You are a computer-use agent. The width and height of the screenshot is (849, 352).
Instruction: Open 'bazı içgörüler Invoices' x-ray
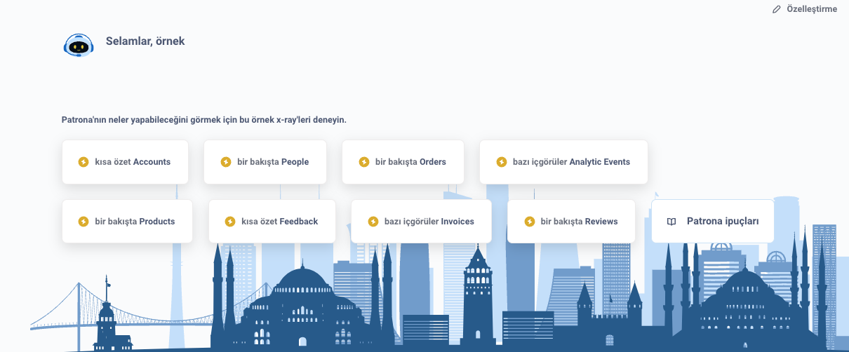tap(429, 222)
